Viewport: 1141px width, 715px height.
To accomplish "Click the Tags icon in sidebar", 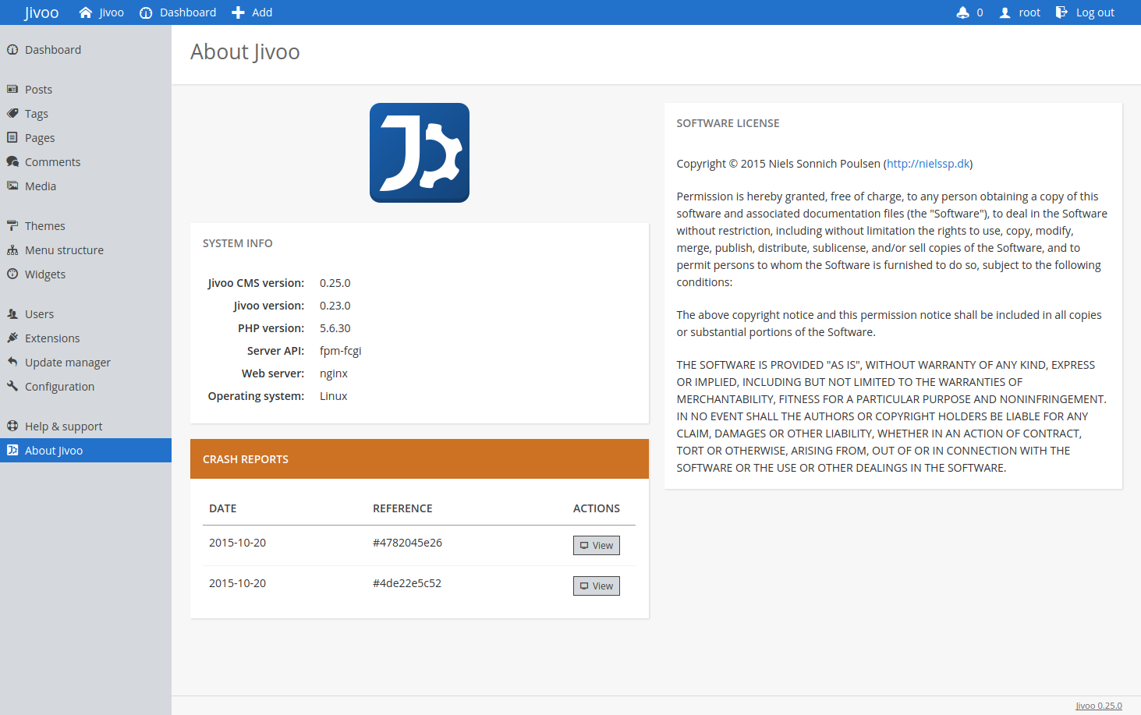I will click(x=12, y=114).
